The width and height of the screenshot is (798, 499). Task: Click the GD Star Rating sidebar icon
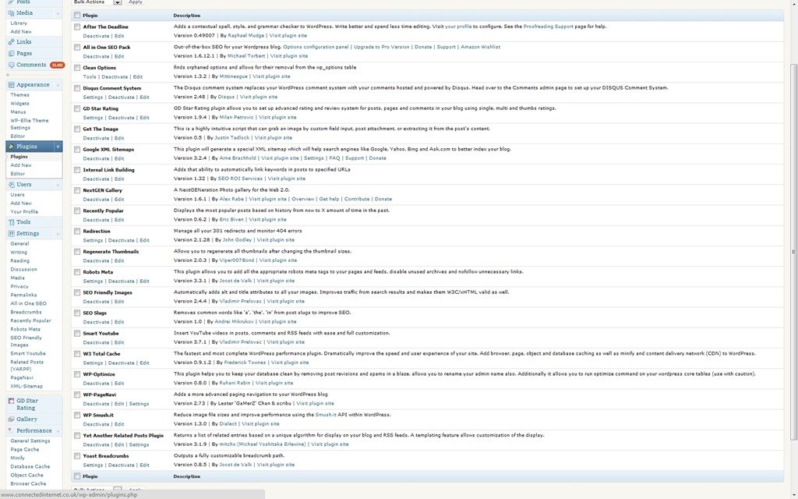(11, 402)
